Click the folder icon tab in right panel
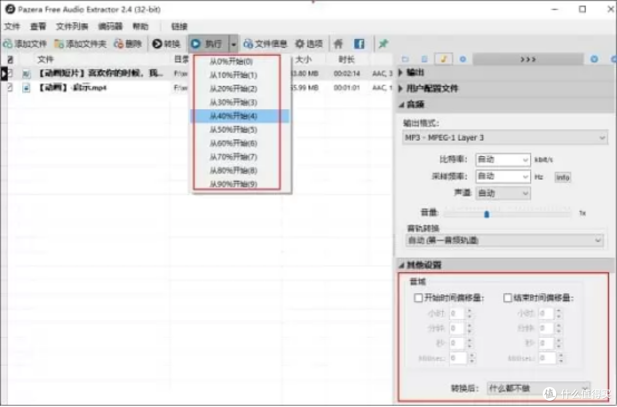 405,59
